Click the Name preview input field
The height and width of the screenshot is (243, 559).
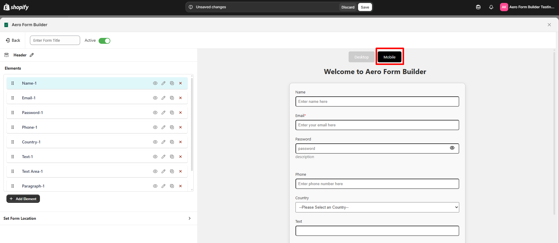(x=377, y=101)
